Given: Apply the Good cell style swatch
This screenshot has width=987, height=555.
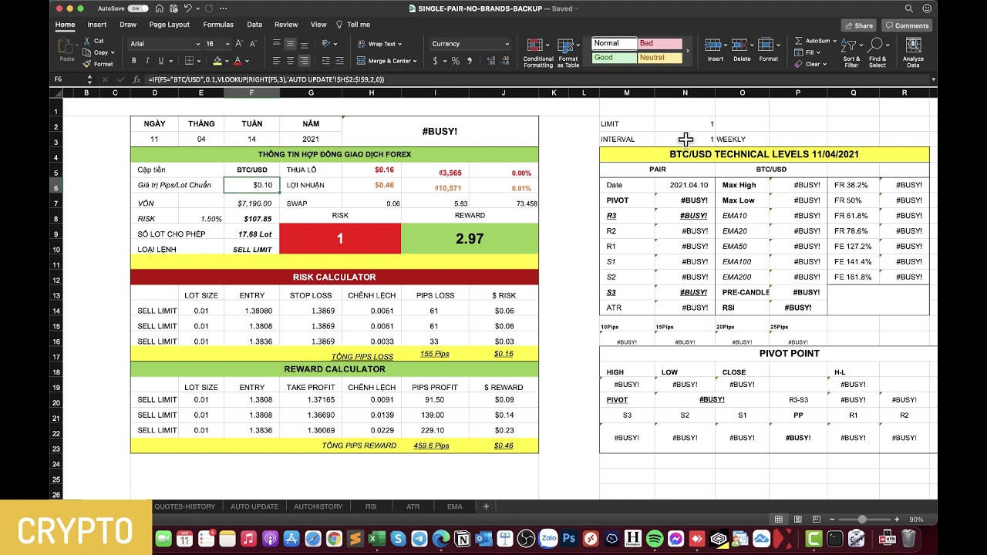Looking at the screenshot, I should coord(614,58).
